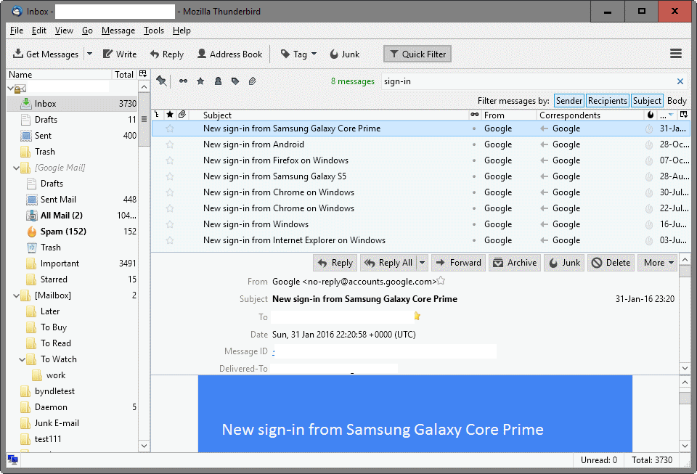The width and height of the screenshot is (697, 474).
Task: Filter messages by Starred using the star icon
Action: [200, 81]
